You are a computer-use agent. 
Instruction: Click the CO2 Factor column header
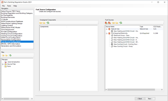158,27
